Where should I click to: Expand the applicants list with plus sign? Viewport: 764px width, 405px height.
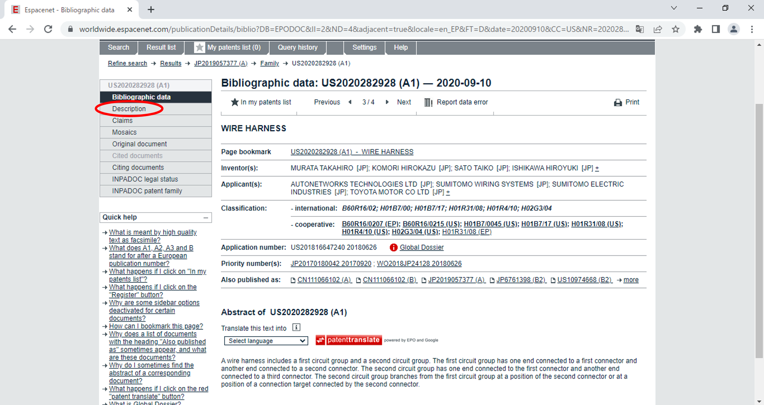click(448, 192)
